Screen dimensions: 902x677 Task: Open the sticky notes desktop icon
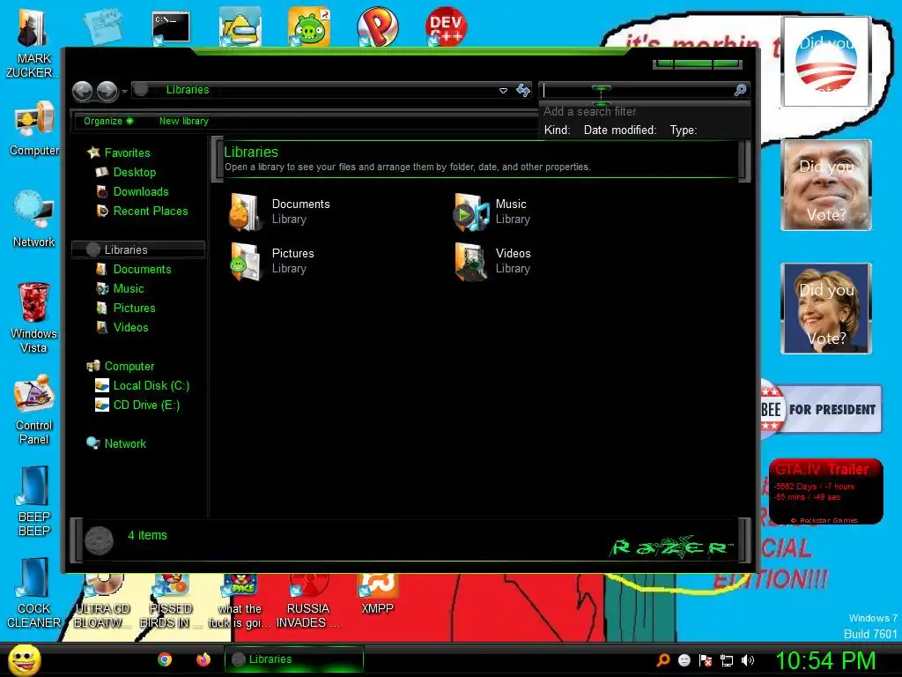(102, 26)
